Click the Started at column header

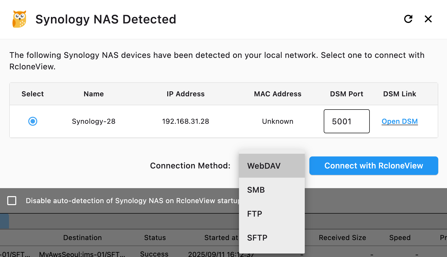tap(221, 238)
